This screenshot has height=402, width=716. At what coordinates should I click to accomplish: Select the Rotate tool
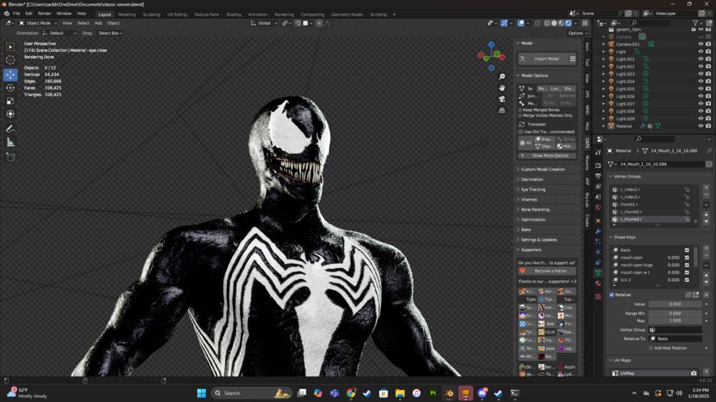click(x=10, y=88)
